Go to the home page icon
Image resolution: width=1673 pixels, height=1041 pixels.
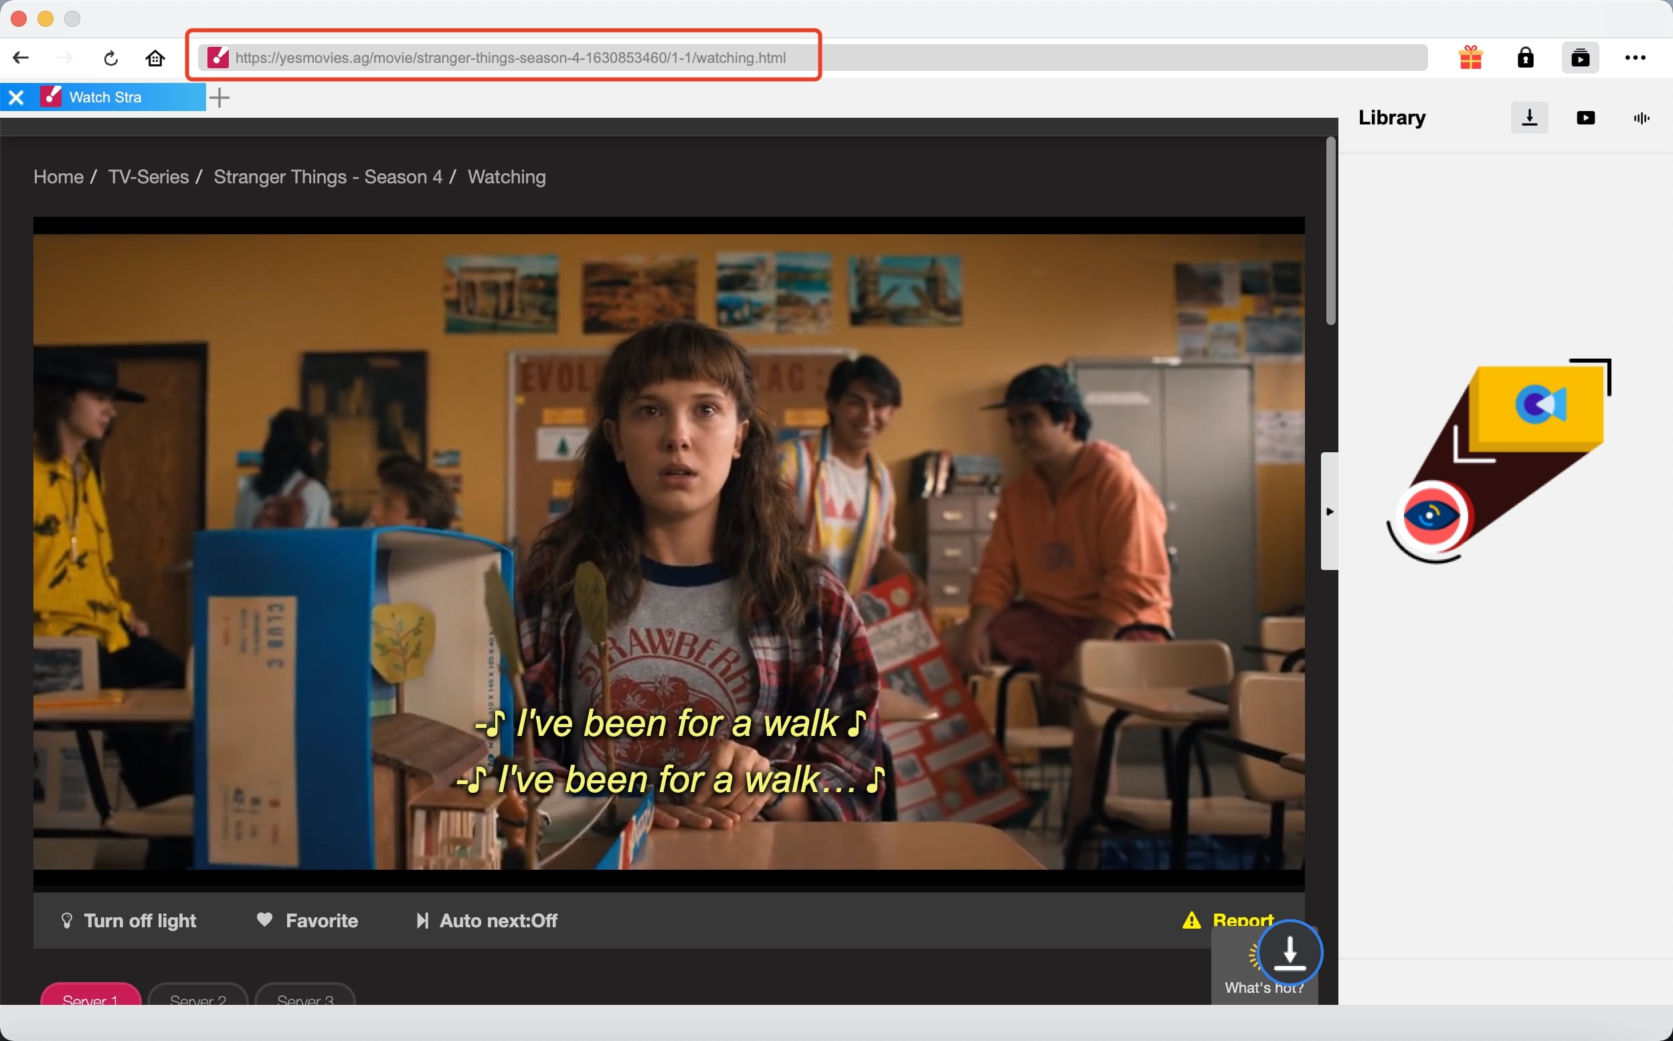point(156,58)
